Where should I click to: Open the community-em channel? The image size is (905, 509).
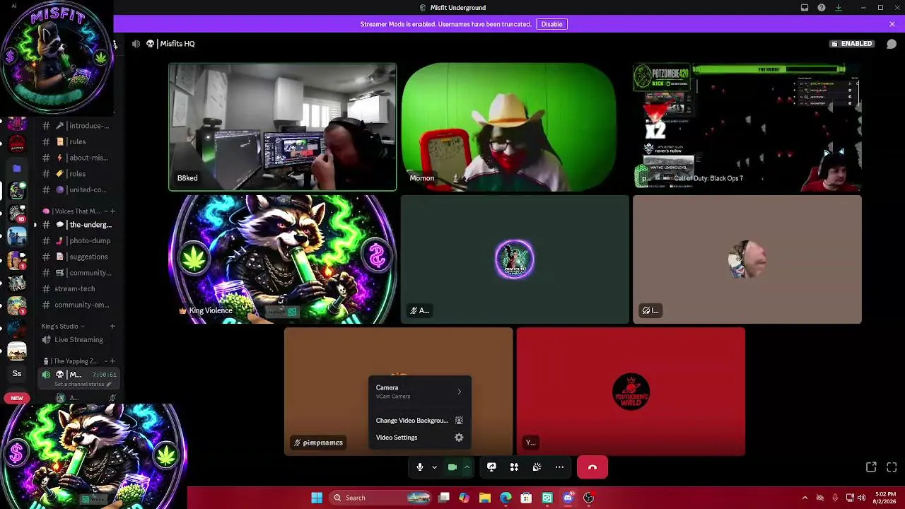coord(78,305)
